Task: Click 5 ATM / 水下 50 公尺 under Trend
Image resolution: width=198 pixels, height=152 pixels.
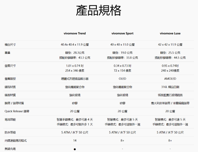Action: (75, 132)
